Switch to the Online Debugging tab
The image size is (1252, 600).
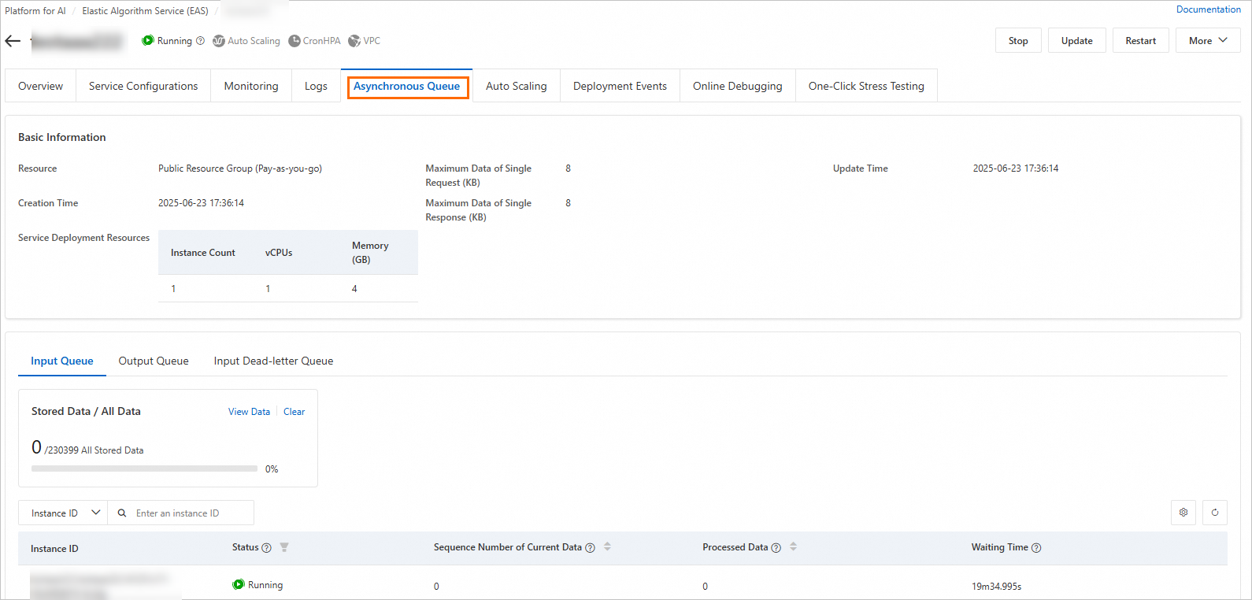[738, 86]
